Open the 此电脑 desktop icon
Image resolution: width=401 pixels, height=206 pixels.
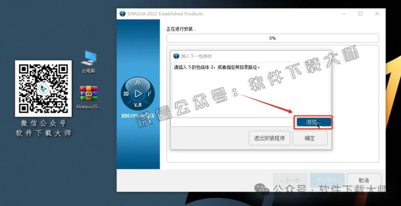click(89, 61)
